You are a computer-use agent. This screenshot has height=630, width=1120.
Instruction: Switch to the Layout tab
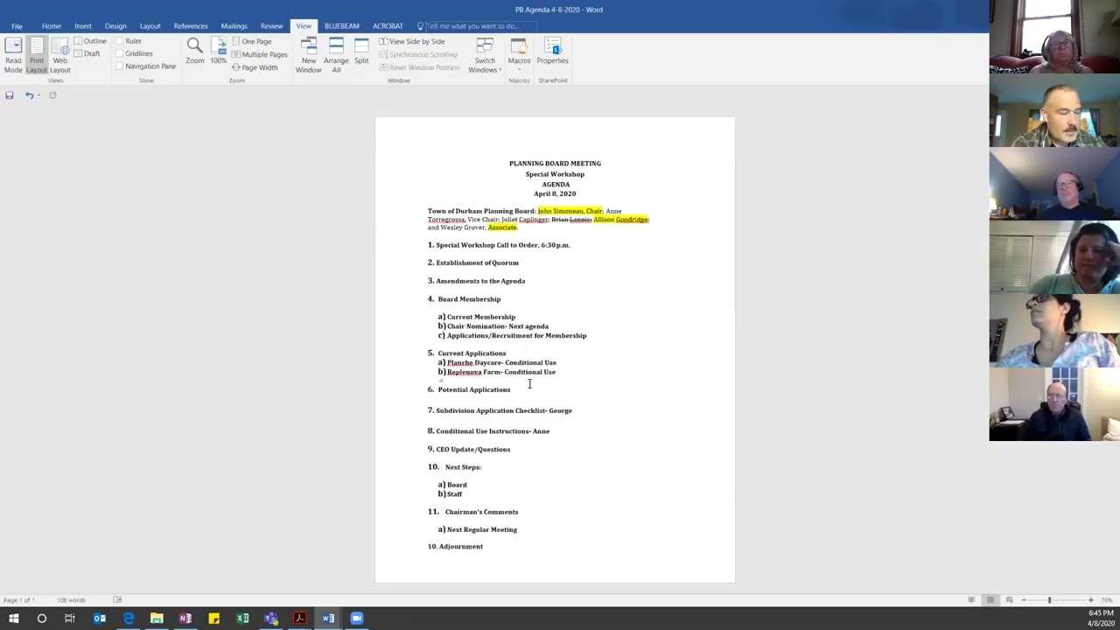click(x=150, y=26)
